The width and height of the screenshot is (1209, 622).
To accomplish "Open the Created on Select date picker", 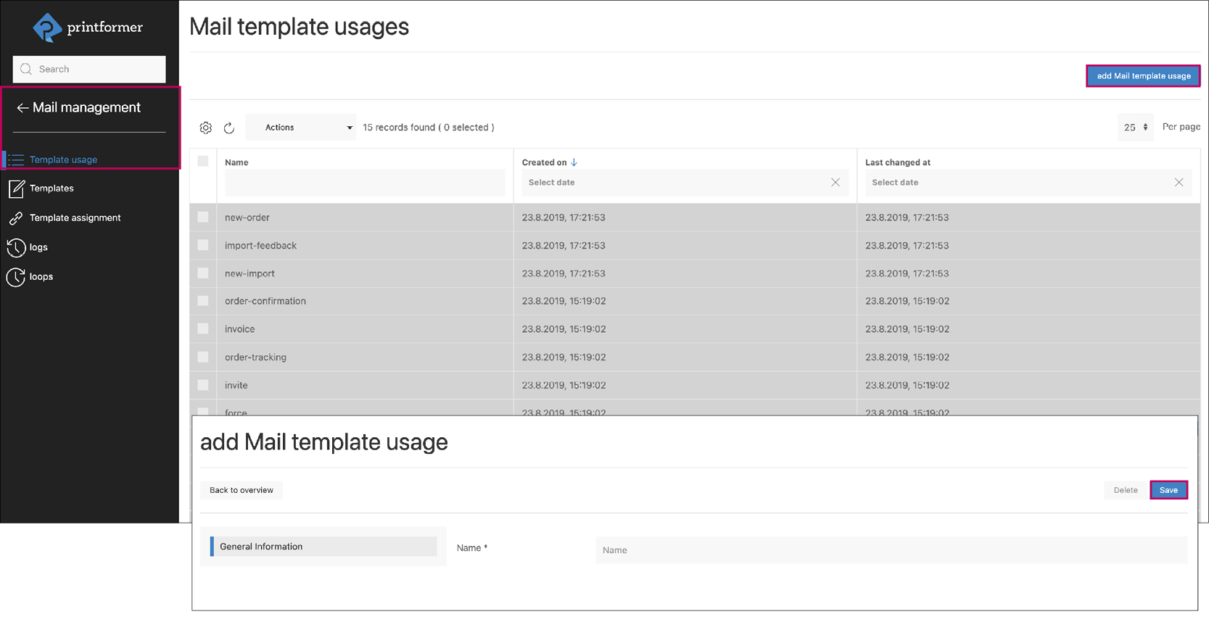I will 674,183.
